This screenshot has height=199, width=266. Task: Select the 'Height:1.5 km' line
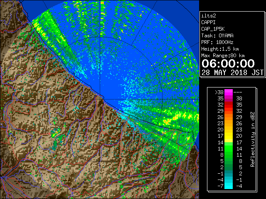click(x=220, y=49)
